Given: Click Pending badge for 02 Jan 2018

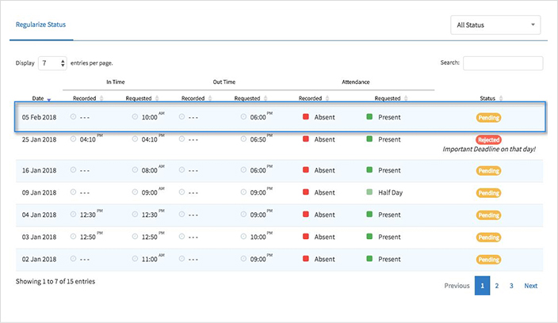Looking at the screenshot, I should coord(488,260).
